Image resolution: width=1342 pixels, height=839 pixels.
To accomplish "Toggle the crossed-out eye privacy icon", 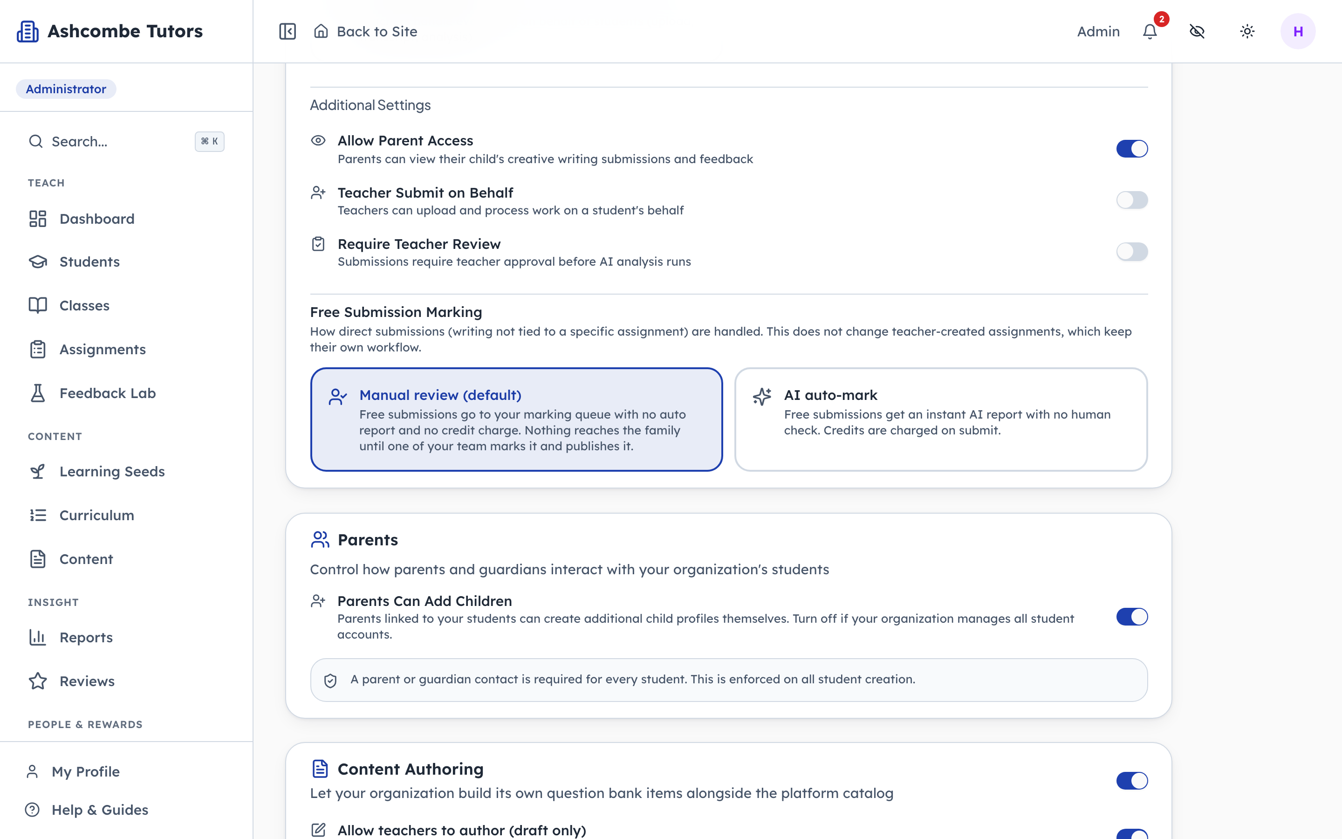I will 1197,32.
